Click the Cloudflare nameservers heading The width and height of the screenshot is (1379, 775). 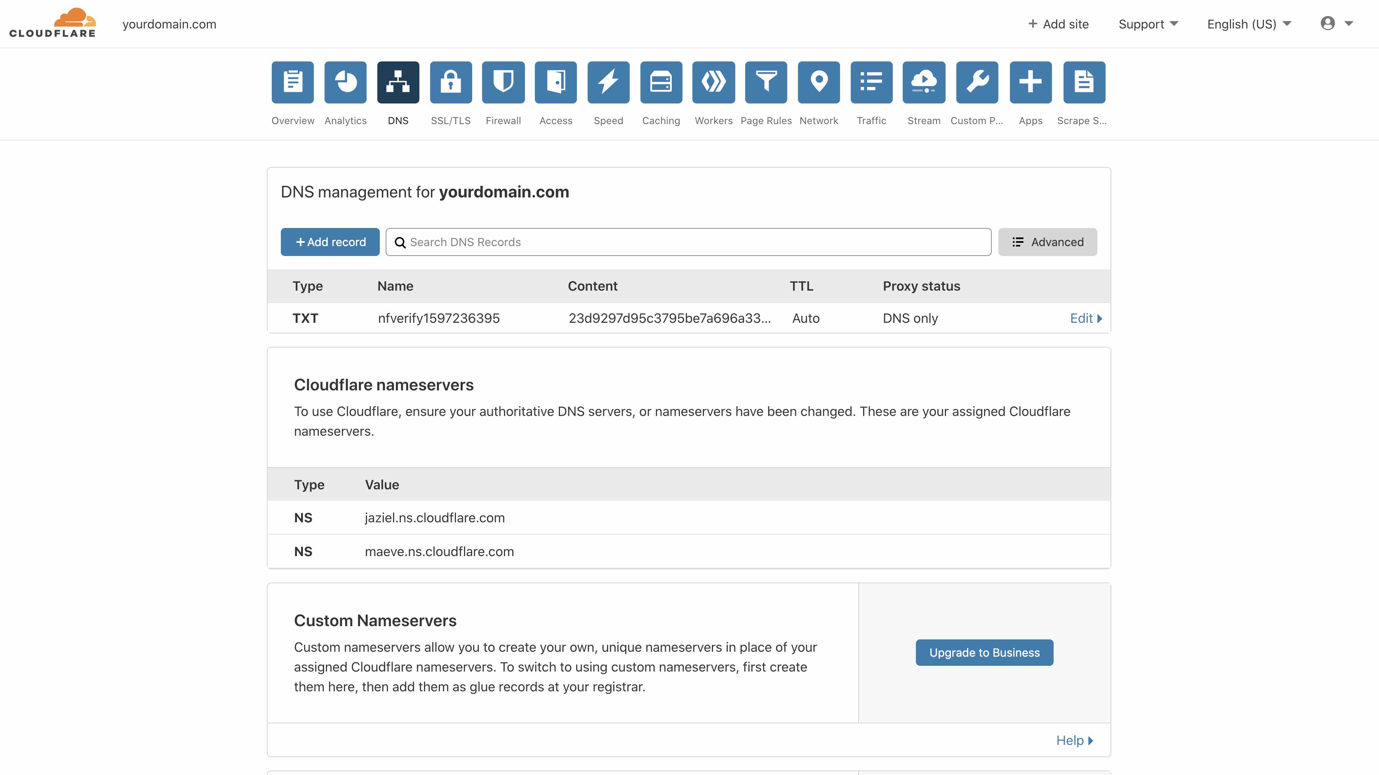(383, 385)
